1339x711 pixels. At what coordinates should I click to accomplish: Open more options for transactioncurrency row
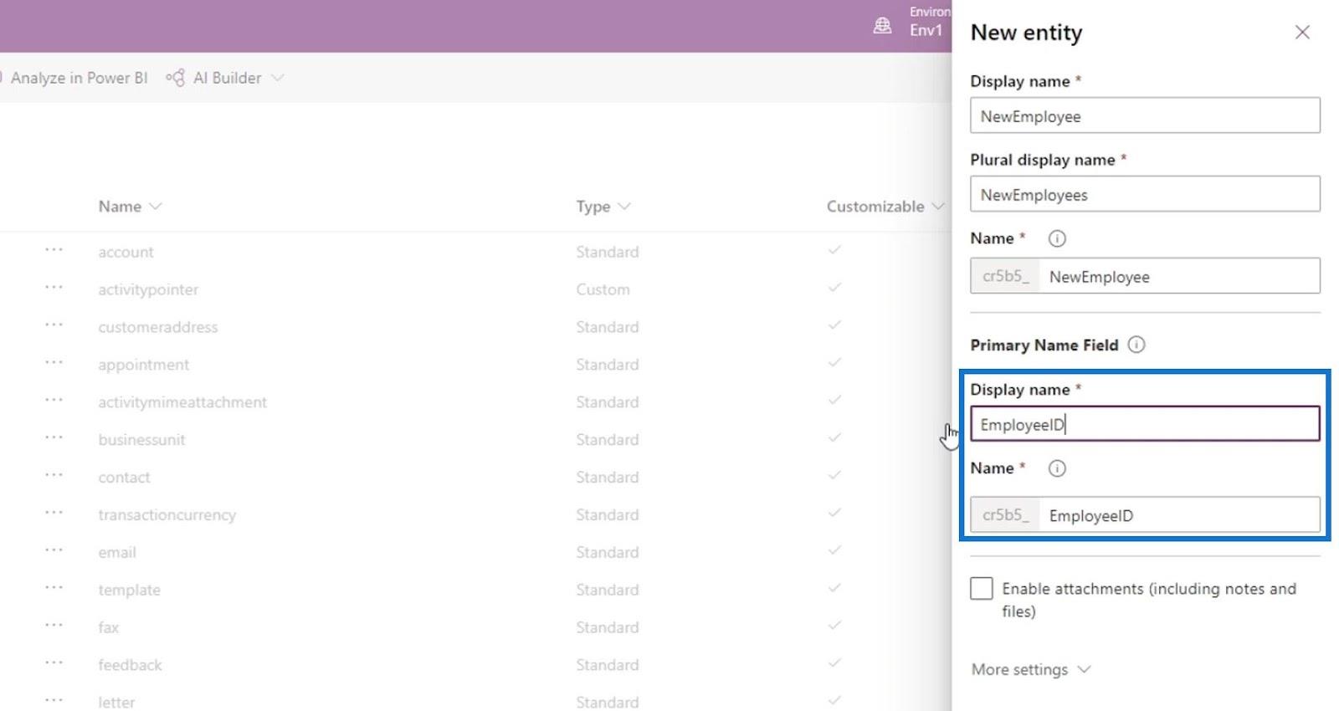click(x=54, y=513)
